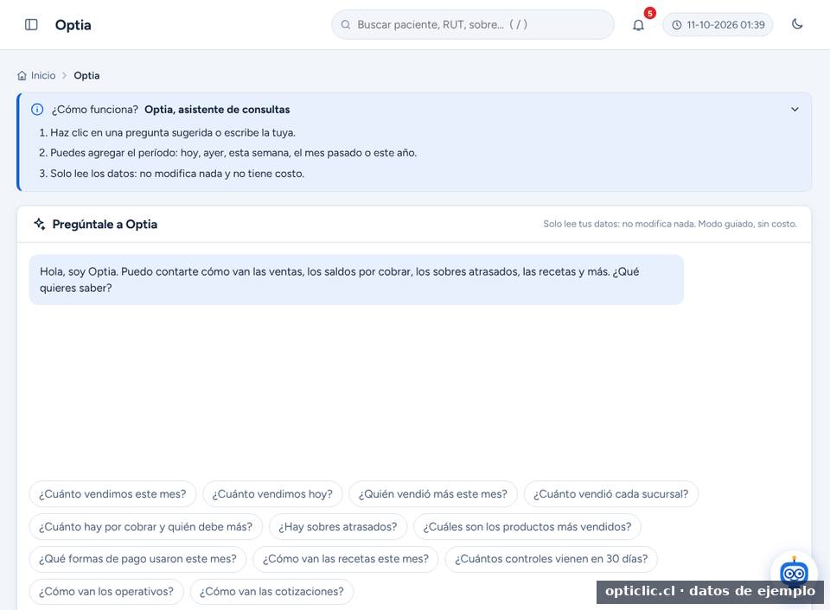This screenshot has width=830, height=610.
Task: Ask ¿Cómo van los operativos?
Action: pyautogui.click(x=106, y=592)
